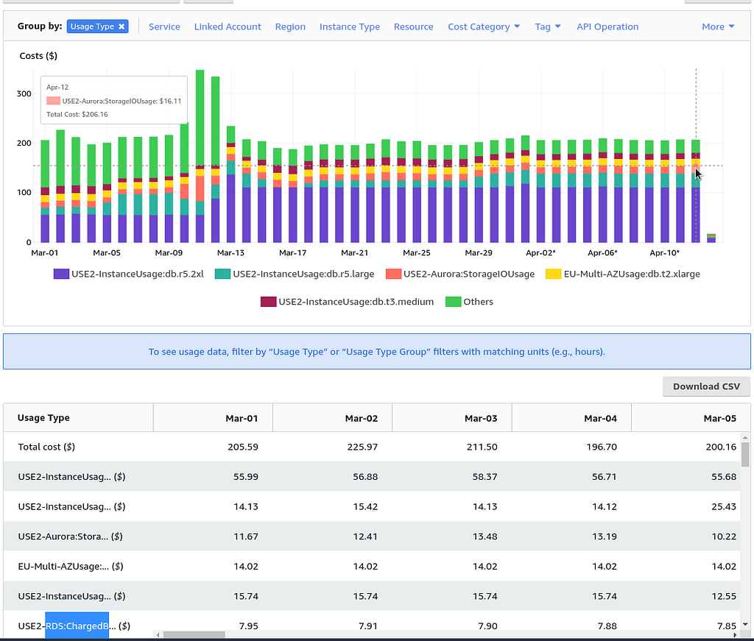
Task: Group by API Operation
Action: tap(607, 26)
